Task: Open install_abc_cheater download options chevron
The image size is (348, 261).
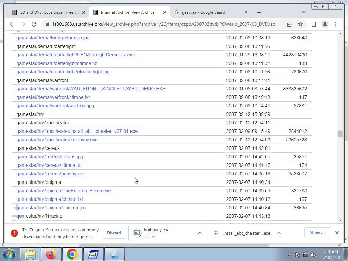Action: pos(279,233)
